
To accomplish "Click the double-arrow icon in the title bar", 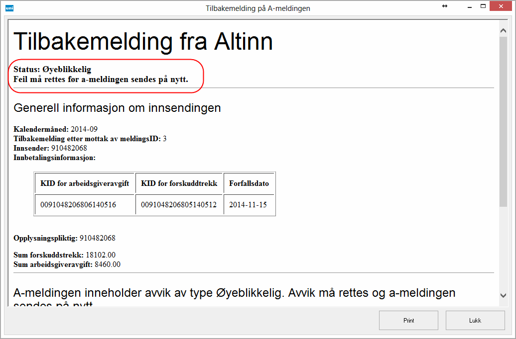I will [x=445, y=6].
